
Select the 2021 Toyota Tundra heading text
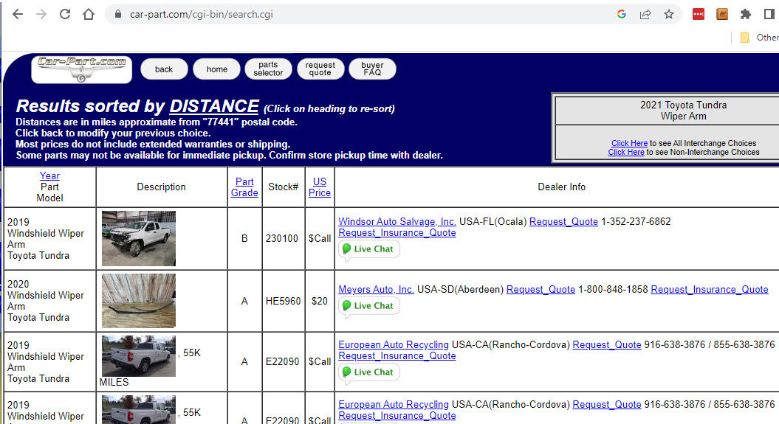point(683,105)
